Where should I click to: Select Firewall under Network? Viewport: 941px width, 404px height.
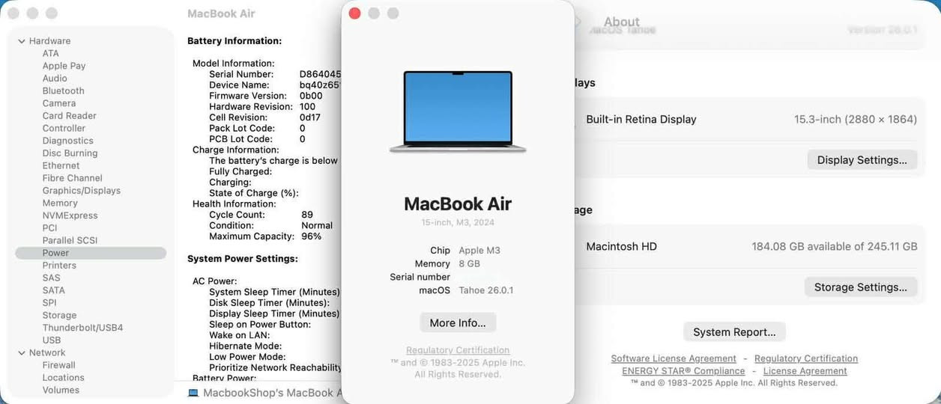[x=58, y=365]
